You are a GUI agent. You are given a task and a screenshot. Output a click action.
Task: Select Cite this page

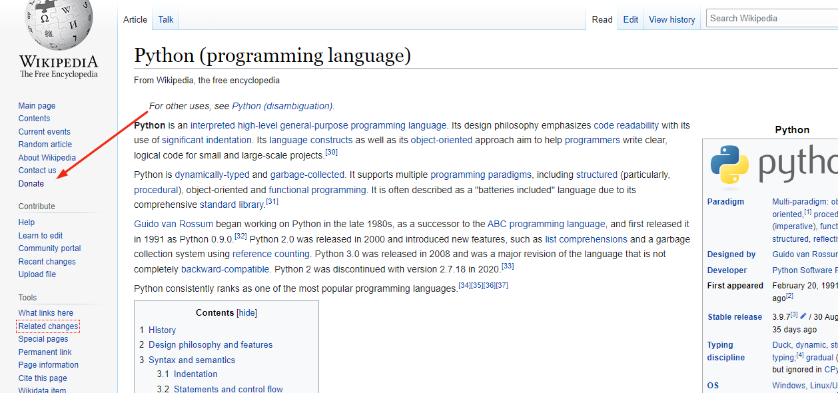pyautogui.click(x=43, y=378)
